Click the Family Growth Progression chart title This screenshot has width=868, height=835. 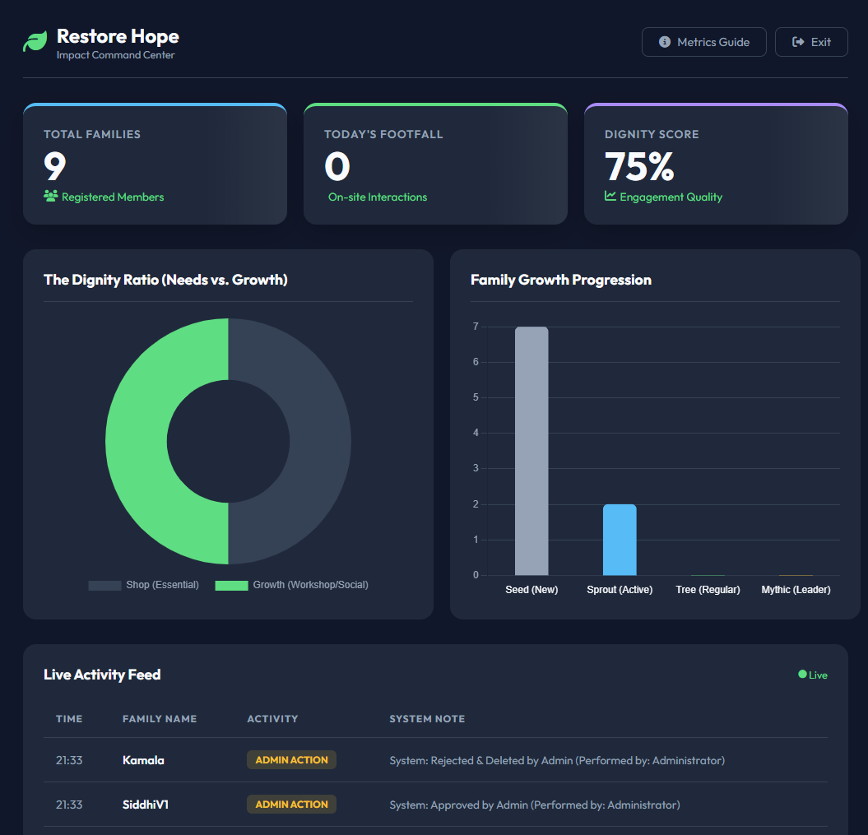(x=561, y=280)
